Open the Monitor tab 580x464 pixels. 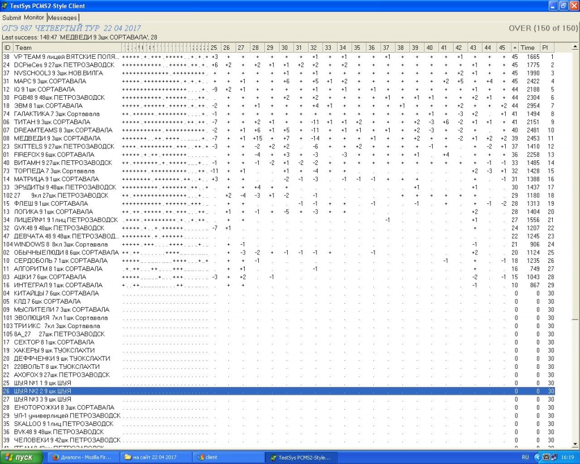34,18
